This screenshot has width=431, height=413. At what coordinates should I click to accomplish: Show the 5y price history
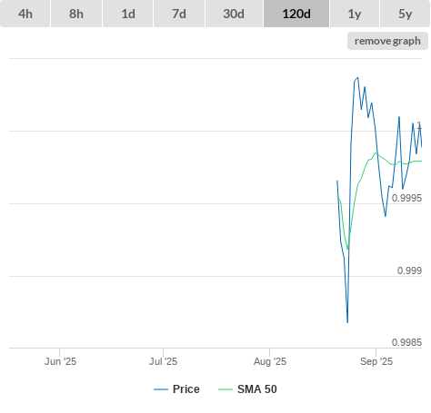point(406,14)
